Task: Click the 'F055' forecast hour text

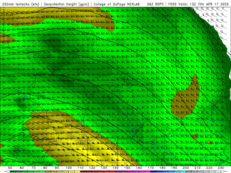Action: tap(172, 4)
